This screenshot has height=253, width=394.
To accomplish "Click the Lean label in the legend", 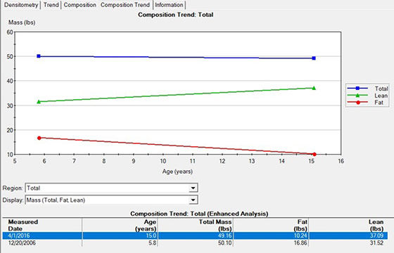I will pos(381,96).
